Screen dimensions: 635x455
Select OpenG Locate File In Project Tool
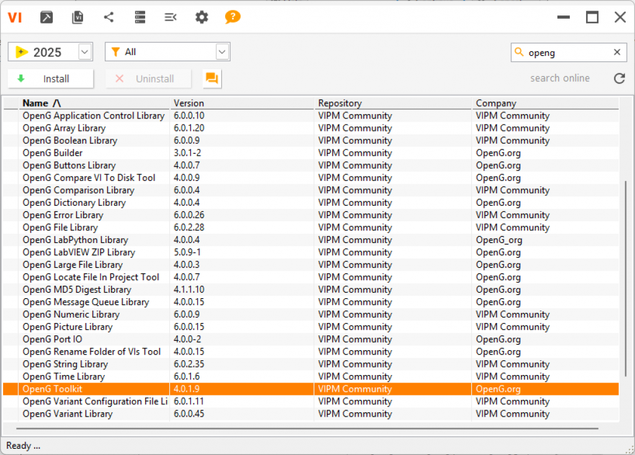pyautogui.click(x=311, y=277)
